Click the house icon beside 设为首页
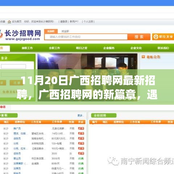This screenshot has height=174, width=174. (x=9, y=22)
